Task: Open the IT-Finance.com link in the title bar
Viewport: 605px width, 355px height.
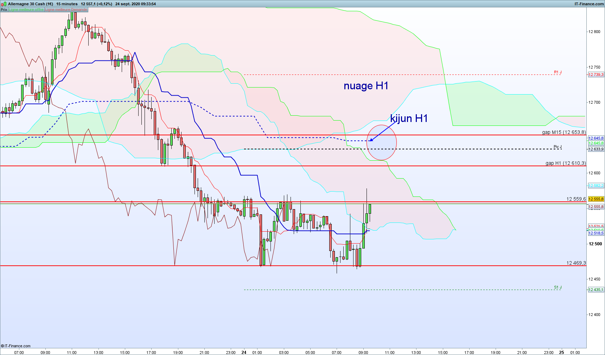Action: coord(589,4)
